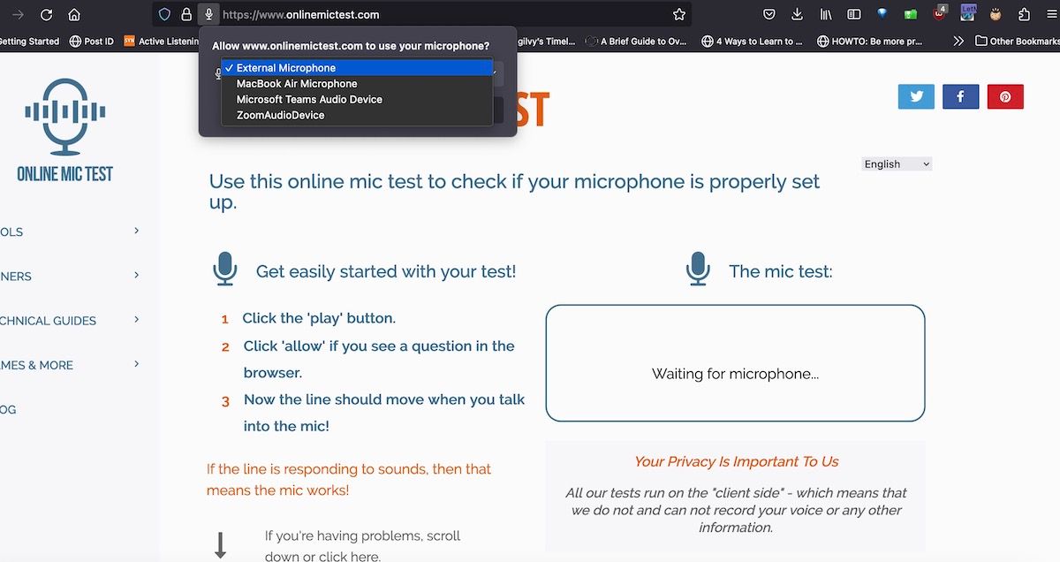The image size is (1060, 562).
Task: Select External Microphone from the list
Action: pyautogui.click(x=357, y=68)
